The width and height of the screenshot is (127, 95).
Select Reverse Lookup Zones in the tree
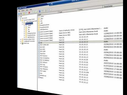[29, 39]
